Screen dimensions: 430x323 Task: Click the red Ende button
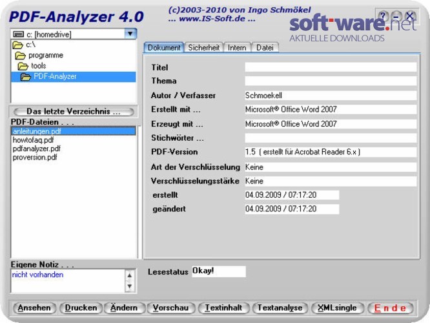[x=391, y=308]
